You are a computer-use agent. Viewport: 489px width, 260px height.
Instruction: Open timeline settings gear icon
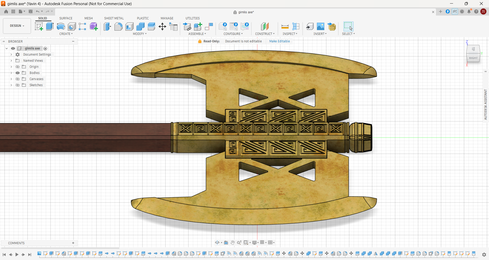tap(484, 254)
